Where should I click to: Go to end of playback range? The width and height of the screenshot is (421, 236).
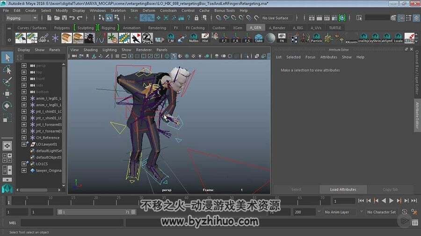[x=414, y=201]
